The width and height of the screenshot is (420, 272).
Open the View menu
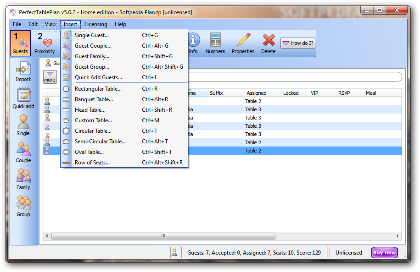tap(50, 24)
